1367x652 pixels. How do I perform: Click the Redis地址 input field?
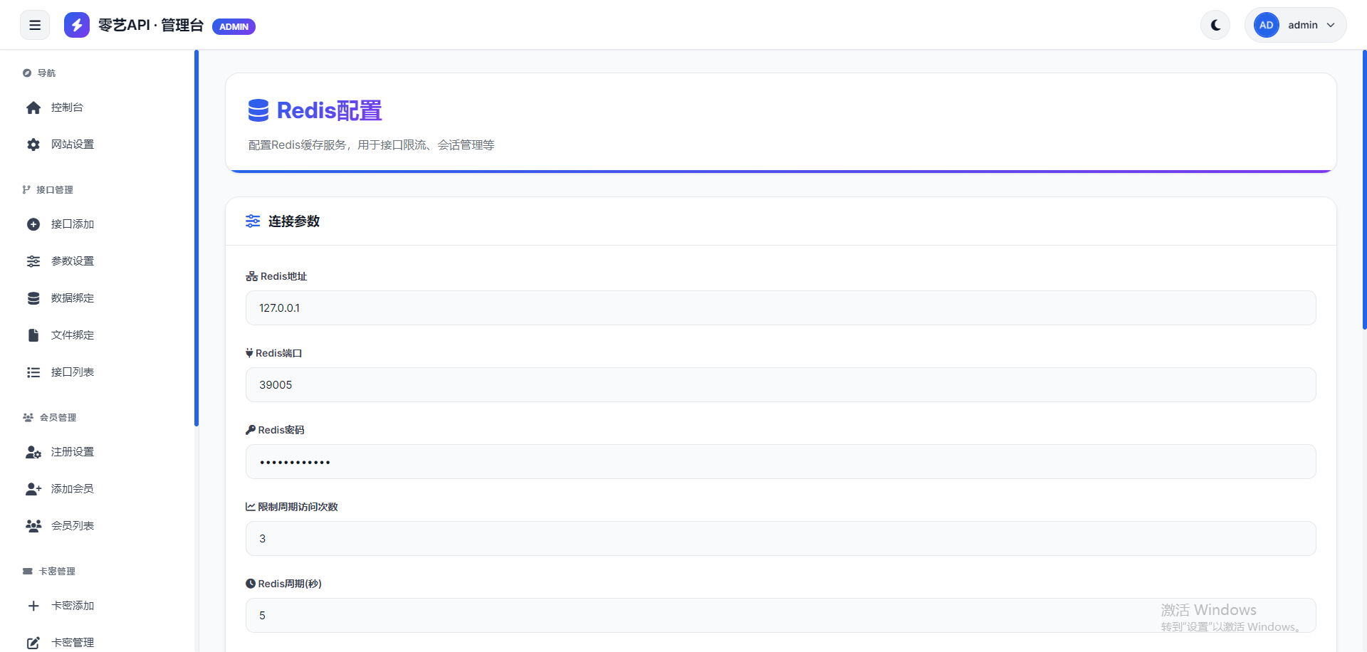tap(780, 308)
